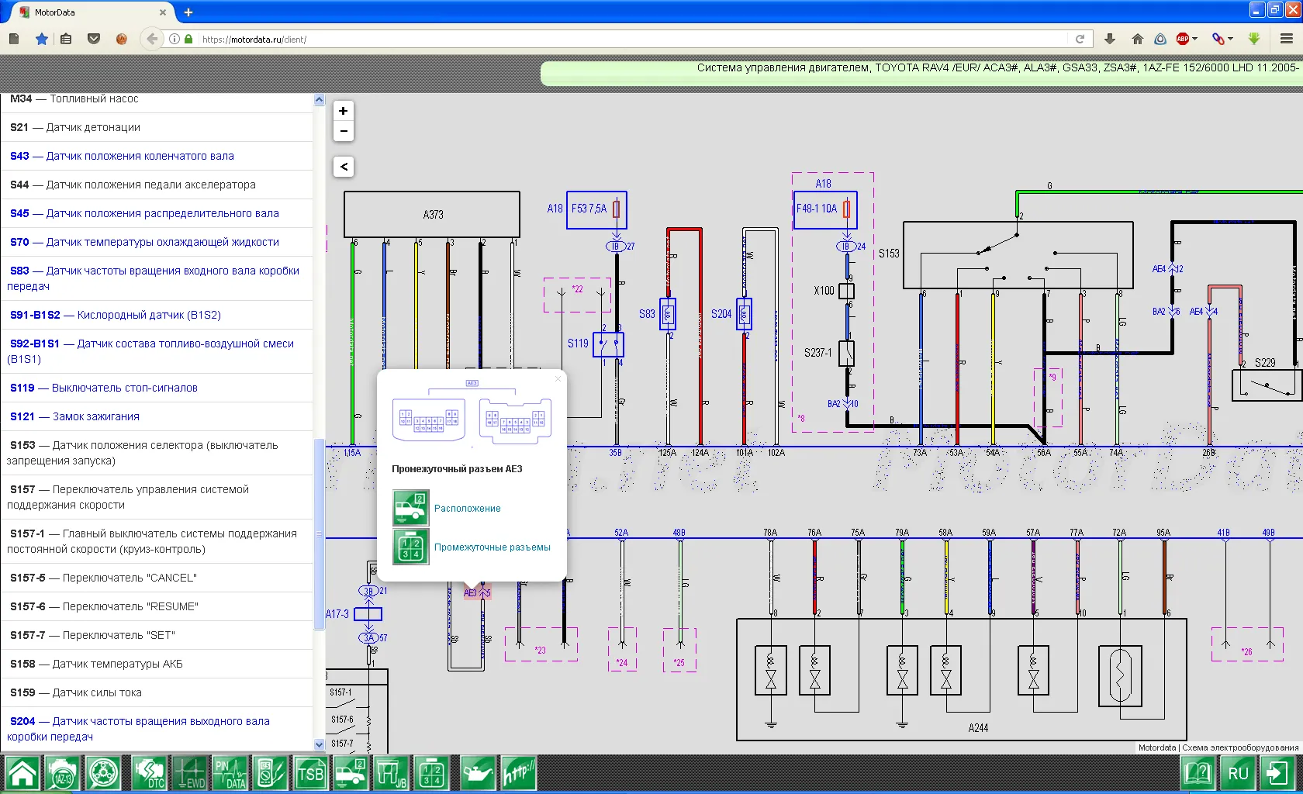
Task: Click the Расположение link in popup
Action: click(467, 509)
